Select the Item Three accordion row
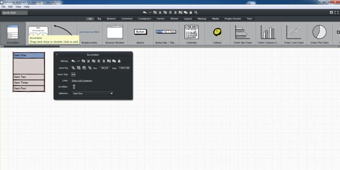Image resolution: width=340 pixels, height=170 pixels. (29, 82)
